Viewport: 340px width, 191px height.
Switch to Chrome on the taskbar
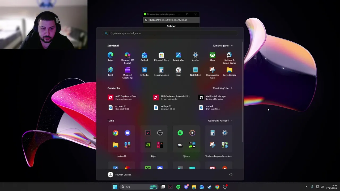tap(217, 187)
